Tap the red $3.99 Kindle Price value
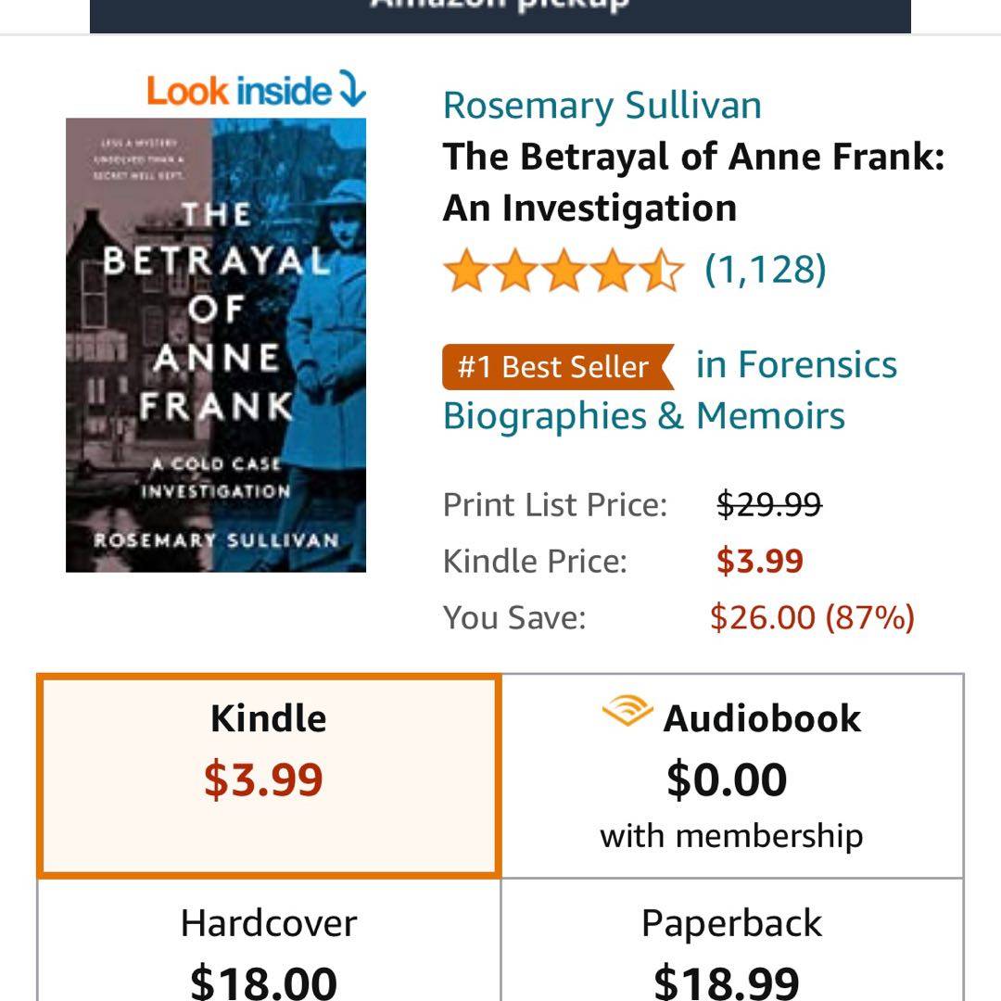The image size is (1001, 1001). [x=760, y=562]
